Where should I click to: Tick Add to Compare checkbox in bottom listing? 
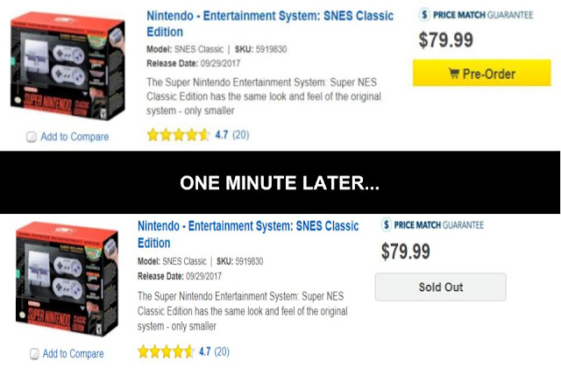(34, 354)
